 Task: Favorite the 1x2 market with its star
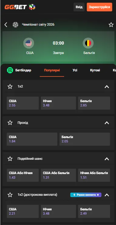(10, 87)
